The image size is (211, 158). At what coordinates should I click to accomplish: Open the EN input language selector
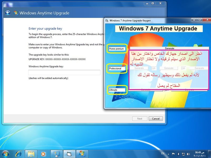162,154
